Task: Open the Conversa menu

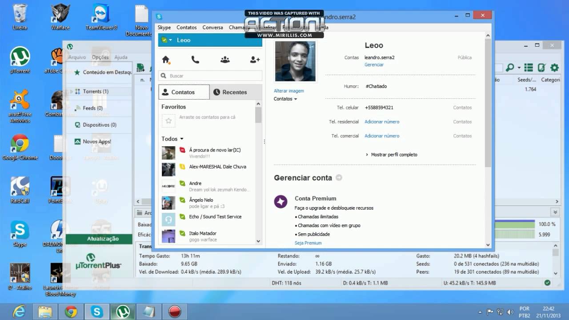Action: click(x=212, y=28)
